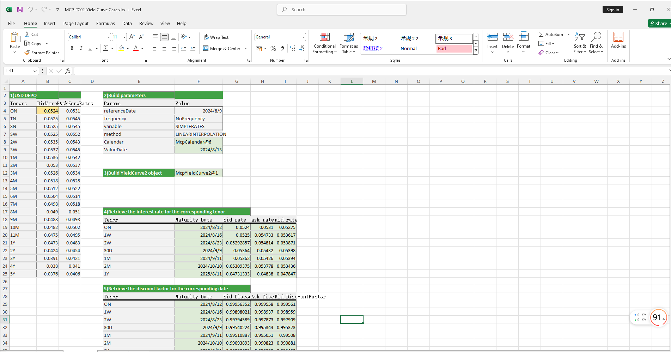Open the General number format dropdown
The image size is (671, 352).
(303, 37)
